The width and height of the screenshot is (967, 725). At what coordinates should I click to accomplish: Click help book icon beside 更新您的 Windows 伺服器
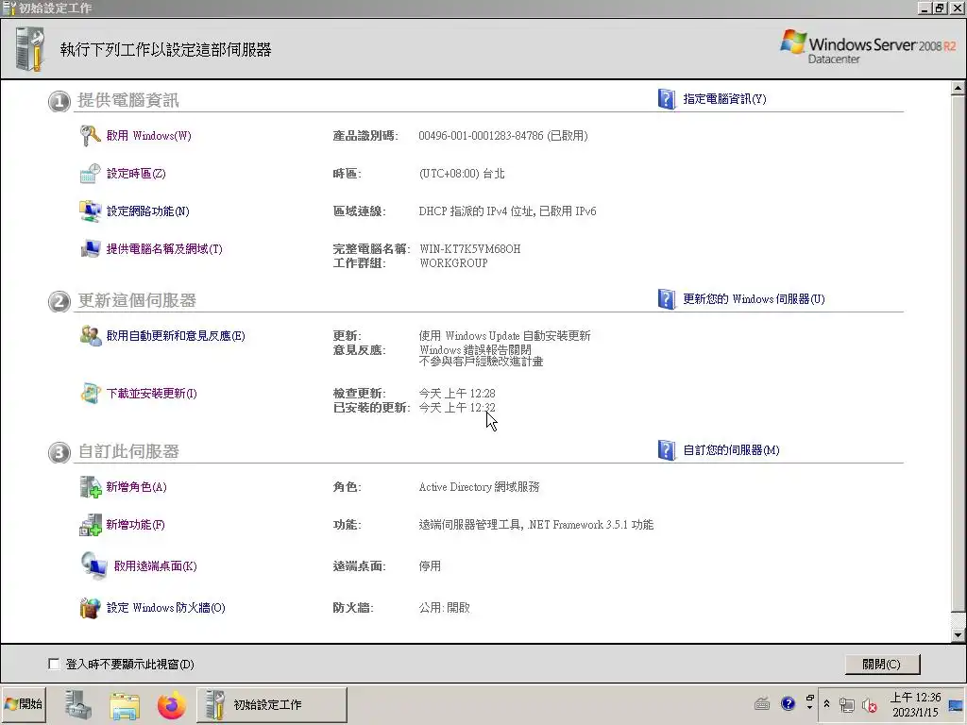667,299
